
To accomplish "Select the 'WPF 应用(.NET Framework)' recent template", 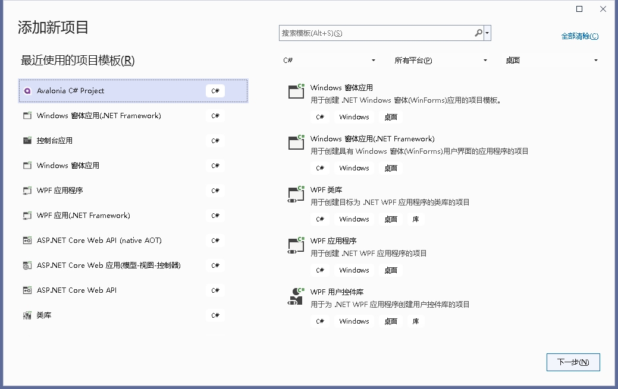I will point(133,216).
